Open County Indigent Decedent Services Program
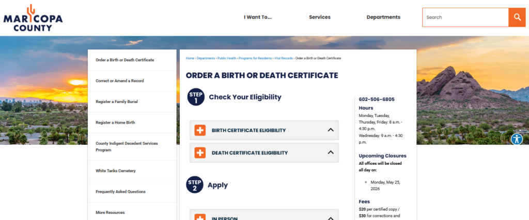529x220 pixels. coord(127,146)
